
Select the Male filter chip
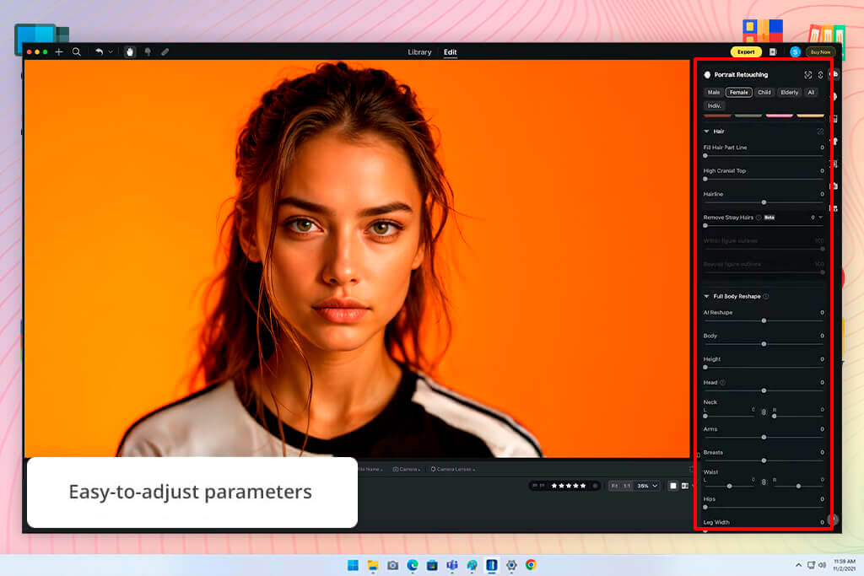pyautogui.click(x=714, y=93)
